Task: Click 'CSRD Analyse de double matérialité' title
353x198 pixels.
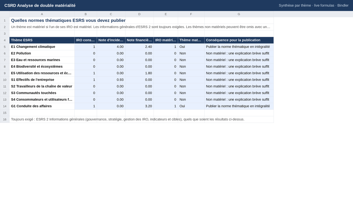Action: click(x=40, y=5)
